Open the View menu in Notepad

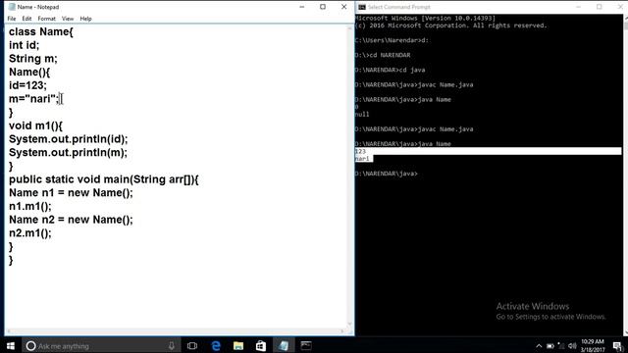click(x=68, y=19)
